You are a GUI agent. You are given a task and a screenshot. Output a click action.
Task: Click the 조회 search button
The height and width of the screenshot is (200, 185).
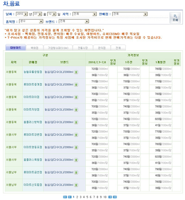pos(175,18)
